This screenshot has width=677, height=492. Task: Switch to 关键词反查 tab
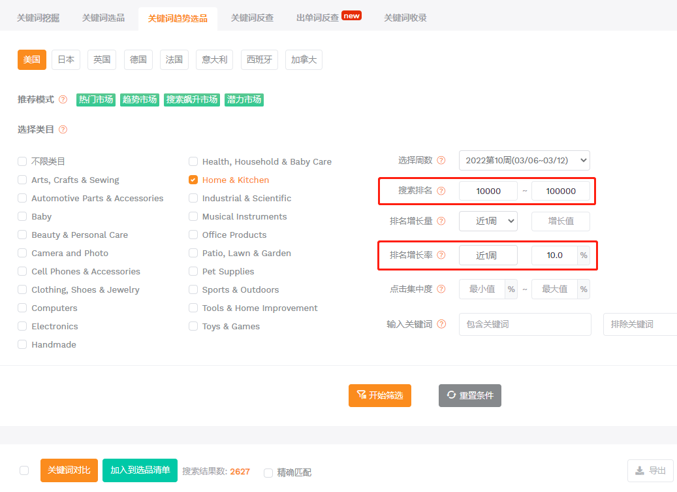[x=252, y=18]
